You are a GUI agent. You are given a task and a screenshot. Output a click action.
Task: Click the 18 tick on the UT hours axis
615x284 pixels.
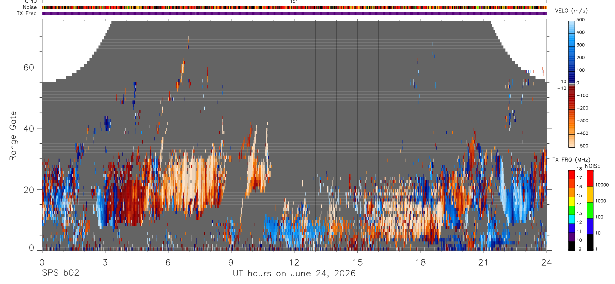click(x=420, y=262)
